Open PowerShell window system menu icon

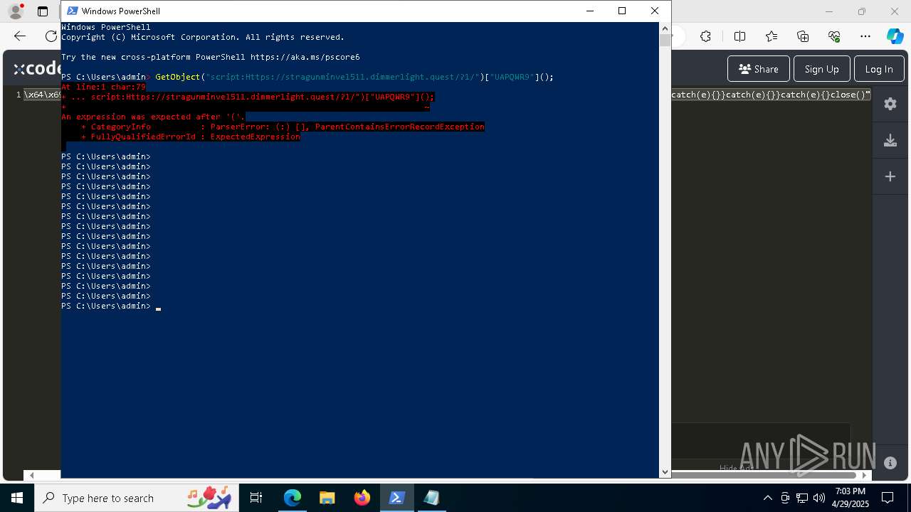click(72, 11)
